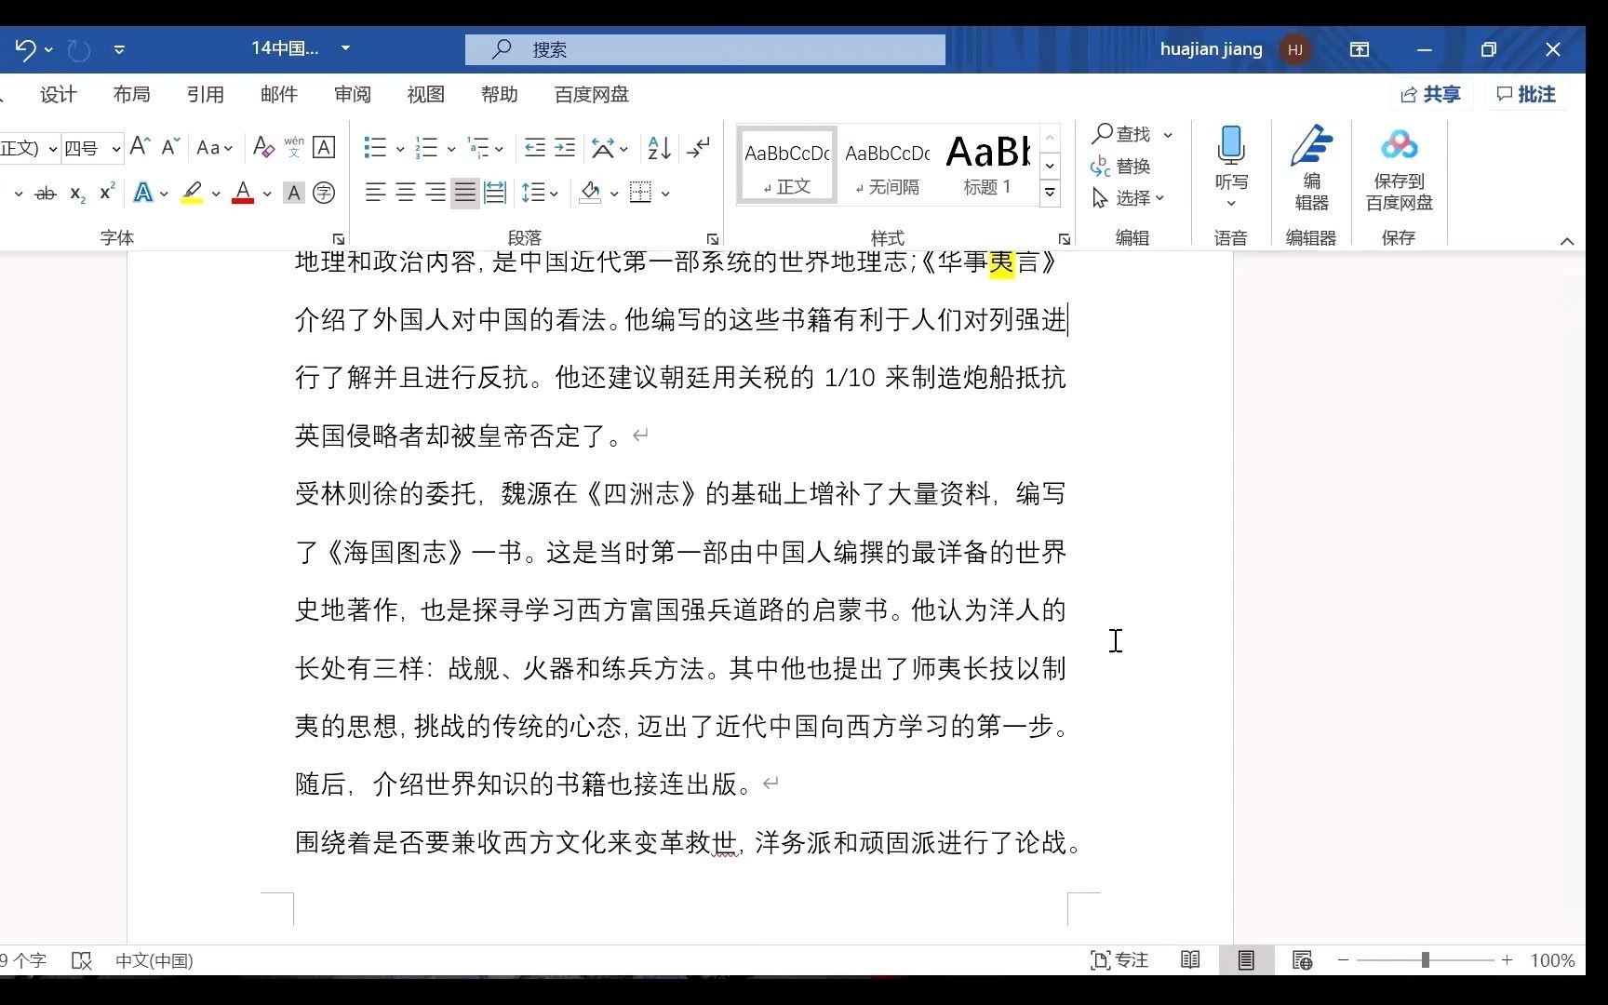Image resolution: width=1608 pixels, height=1005 pixels.
Task: Center align the text
Action: [406, 193]
